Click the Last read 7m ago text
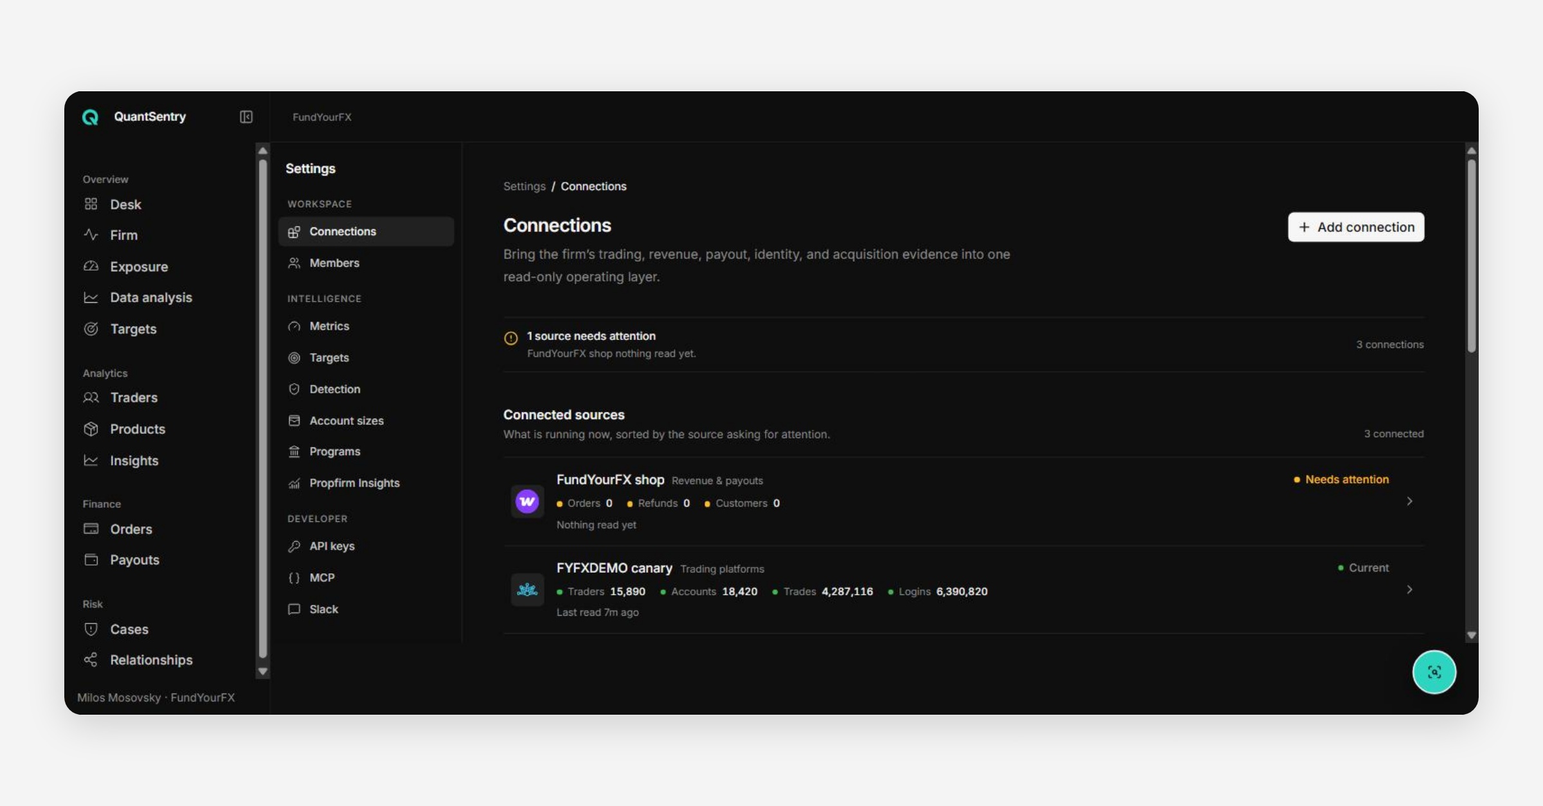1543x806 pixels. (597, 613)
